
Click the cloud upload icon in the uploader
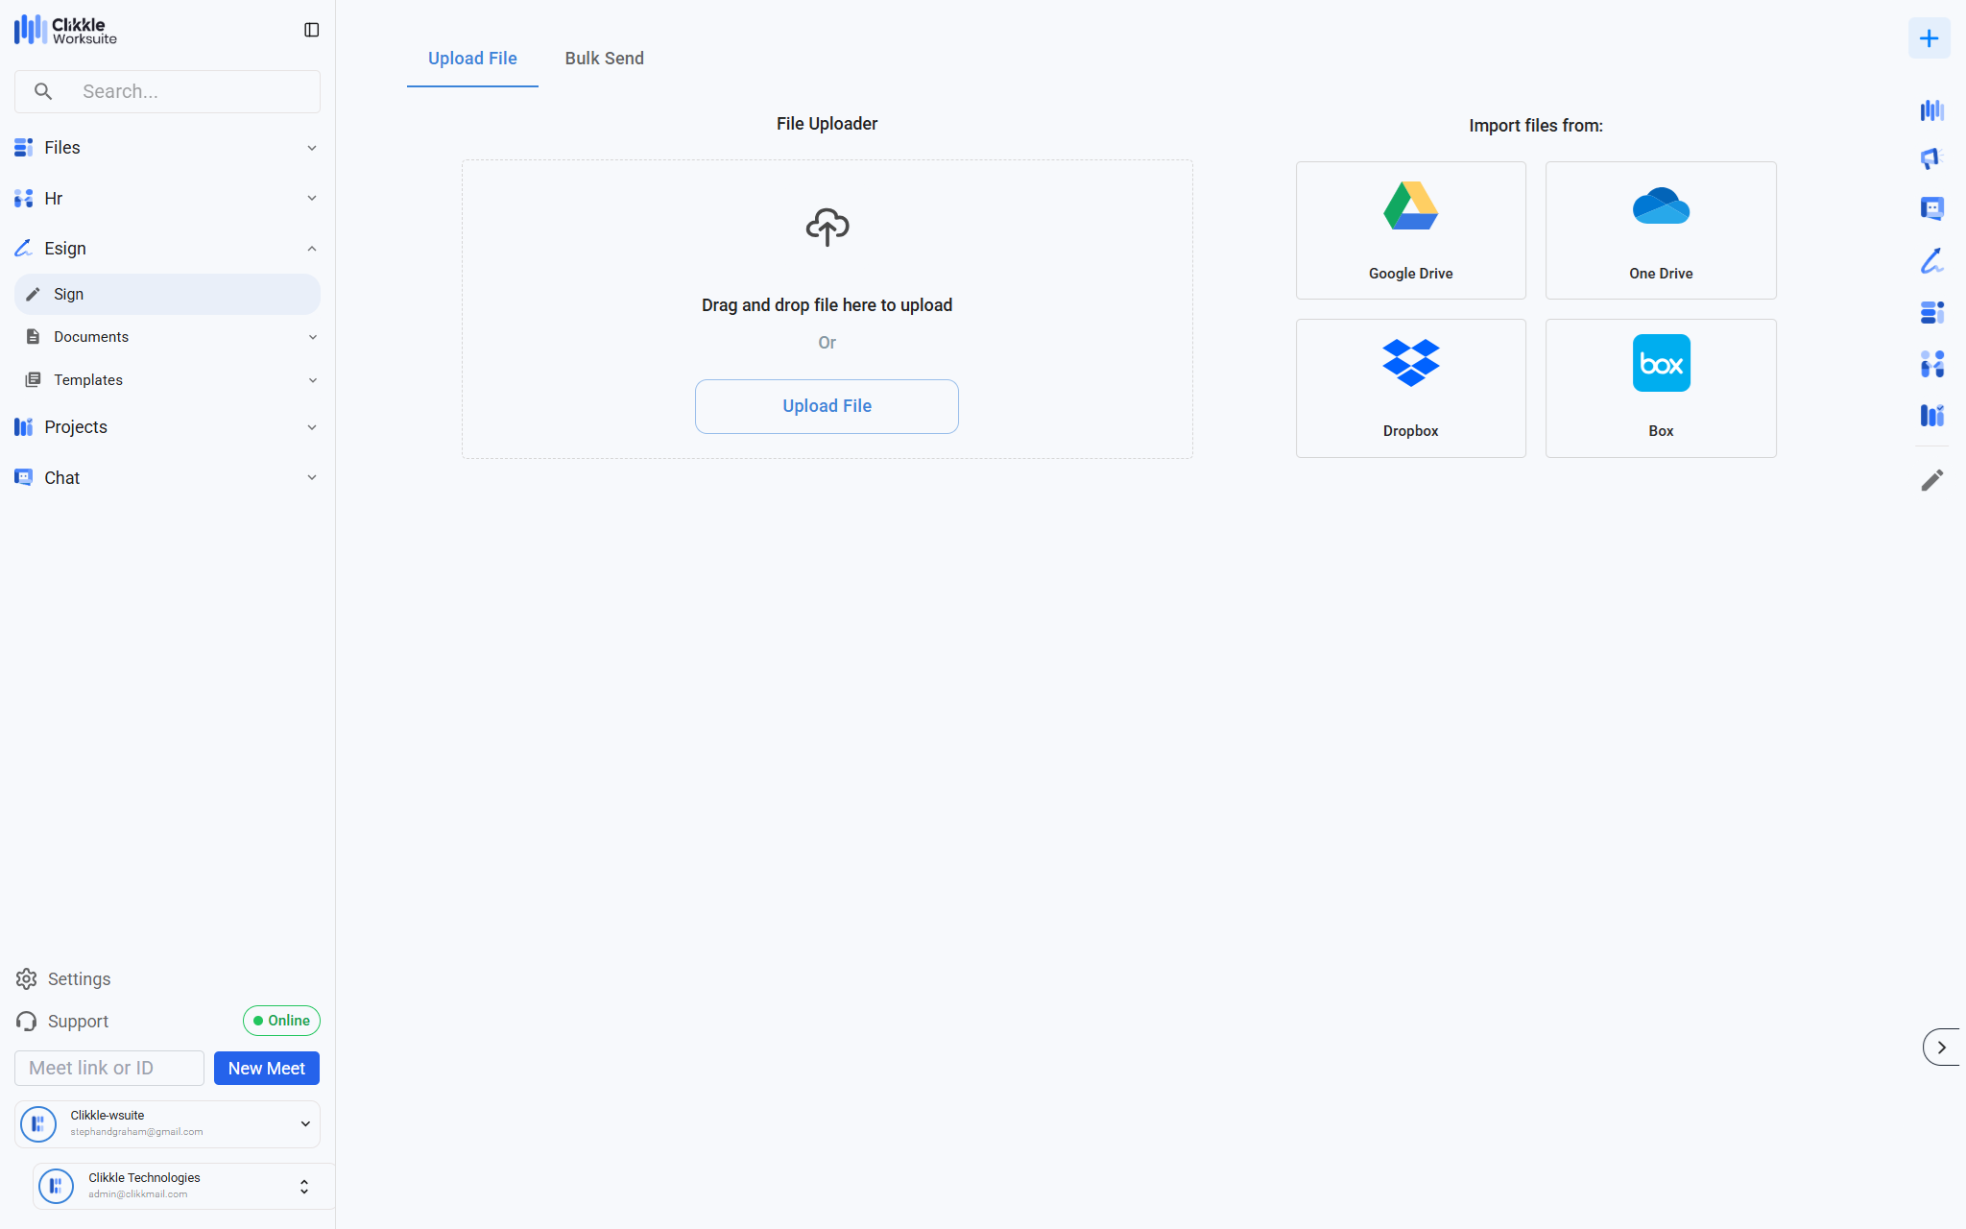[827, 228]
